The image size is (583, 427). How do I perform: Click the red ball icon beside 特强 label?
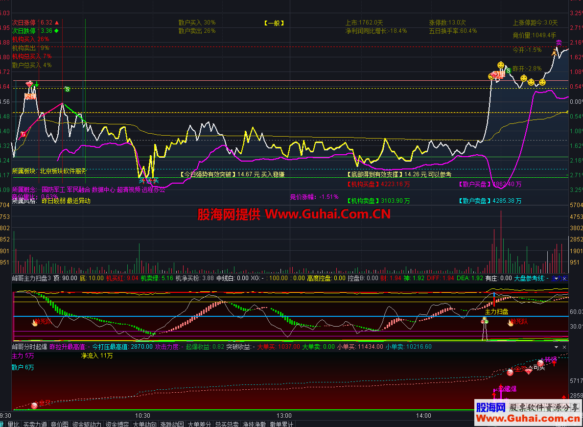[x=540, y=363]
